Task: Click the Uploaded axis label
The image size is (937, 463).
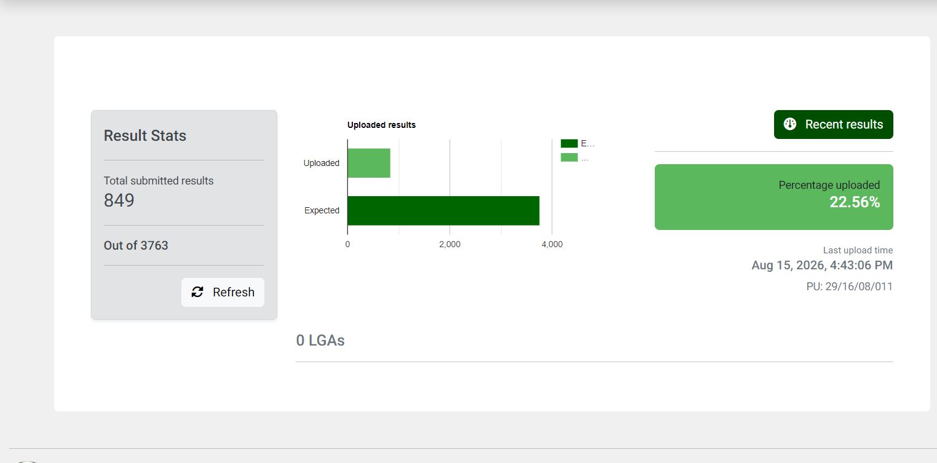Action: click(x=321, y=163)
